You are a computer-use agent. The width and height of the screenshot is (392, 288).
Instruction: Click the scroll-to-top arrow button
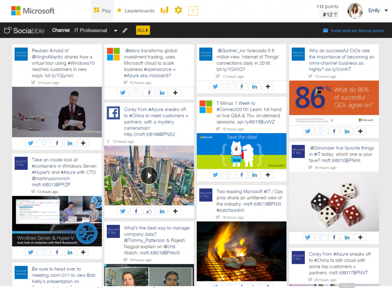pyautogui.click(x=347, y=285)
